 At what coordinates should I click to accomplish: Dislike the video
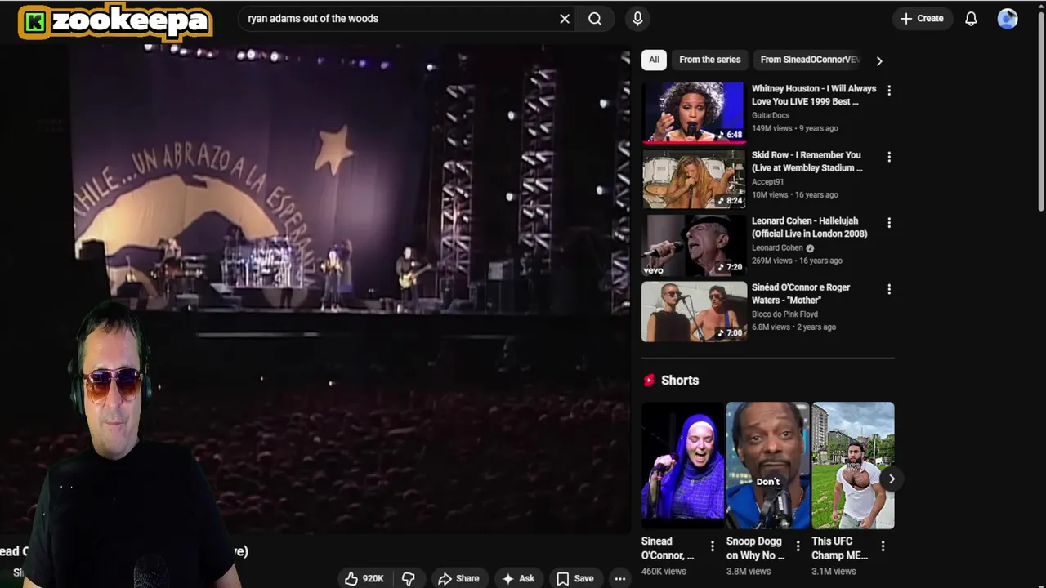tap(409, 578)
